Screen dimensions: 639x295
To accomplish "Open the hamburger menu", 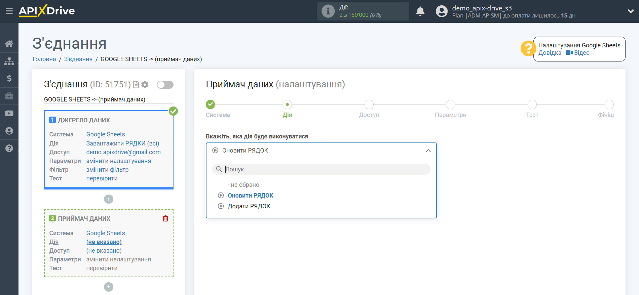I will (9, 11).
